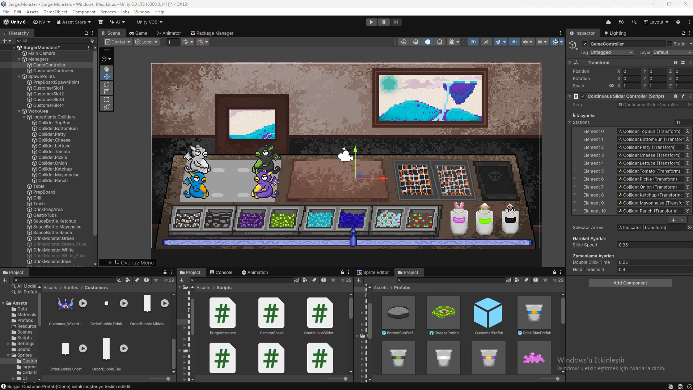The height and width of the screenshot is (390, 693).
Task: Open the Tag Untagged dropdown
Action: [x=611, y=52]
